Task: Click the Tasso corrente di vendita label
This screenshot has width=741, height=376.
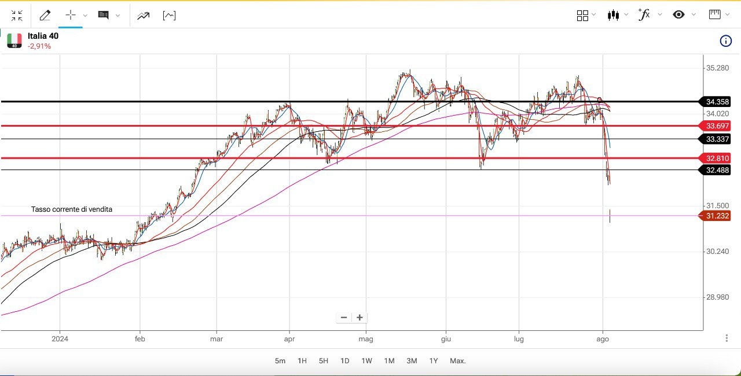Action: tap(72, 209)
